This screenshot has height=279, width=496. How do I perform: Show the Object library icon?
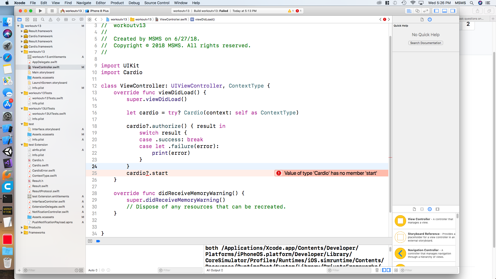[x=430, y=209]
